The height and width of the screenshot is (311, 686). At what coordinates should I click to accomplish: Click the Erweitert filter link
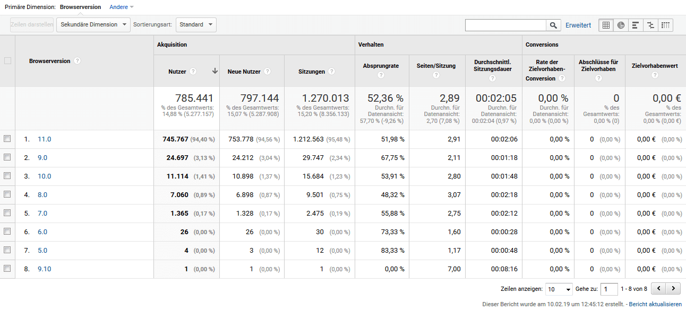pyautogui.click(x=578, y=25)
